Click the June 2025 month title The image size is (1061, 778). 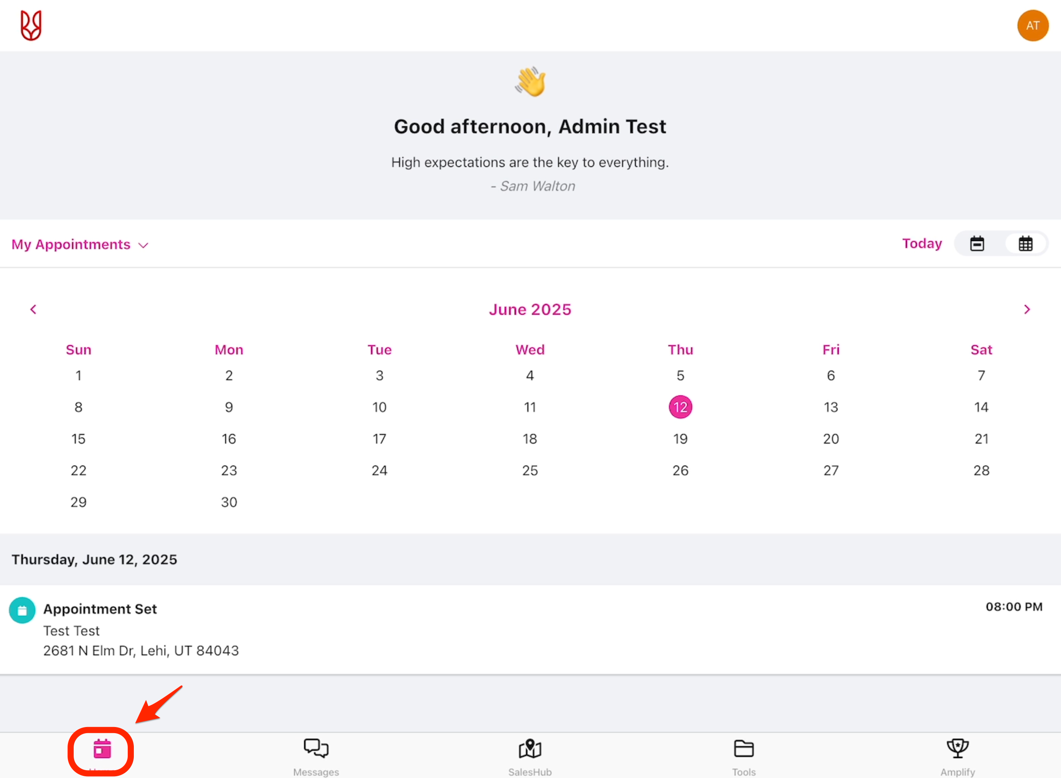pos(530,309)
